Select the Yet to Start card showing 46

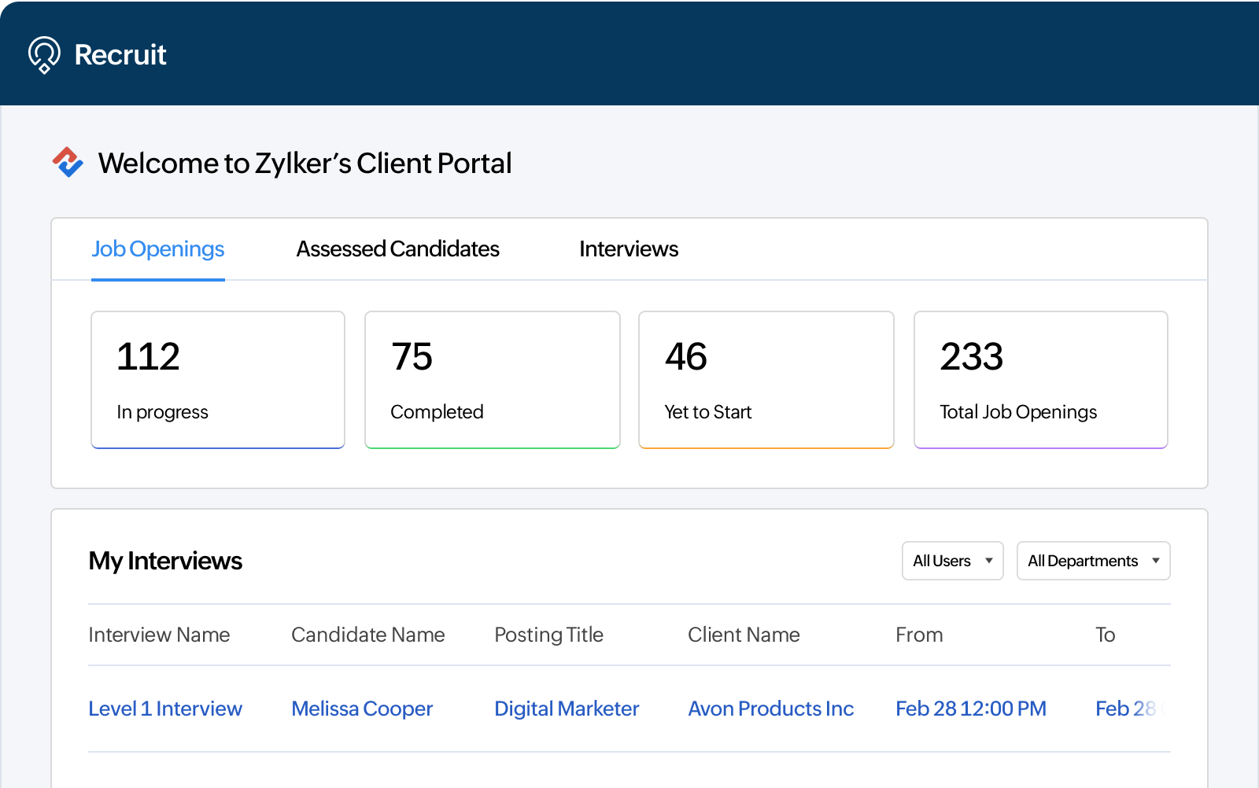point(766,380)
